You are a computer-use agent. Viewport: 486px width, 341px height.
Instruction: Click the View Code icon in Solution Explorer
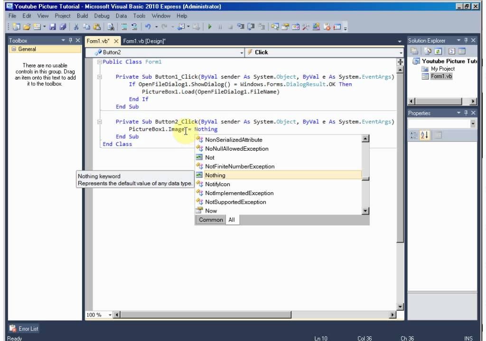452,51
